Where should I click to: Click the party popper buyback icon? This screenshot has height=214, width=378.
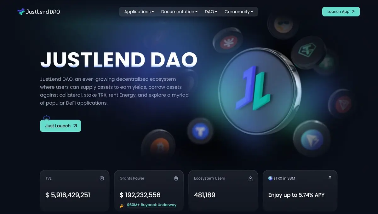pyautogui.click(x=122, y=205)
